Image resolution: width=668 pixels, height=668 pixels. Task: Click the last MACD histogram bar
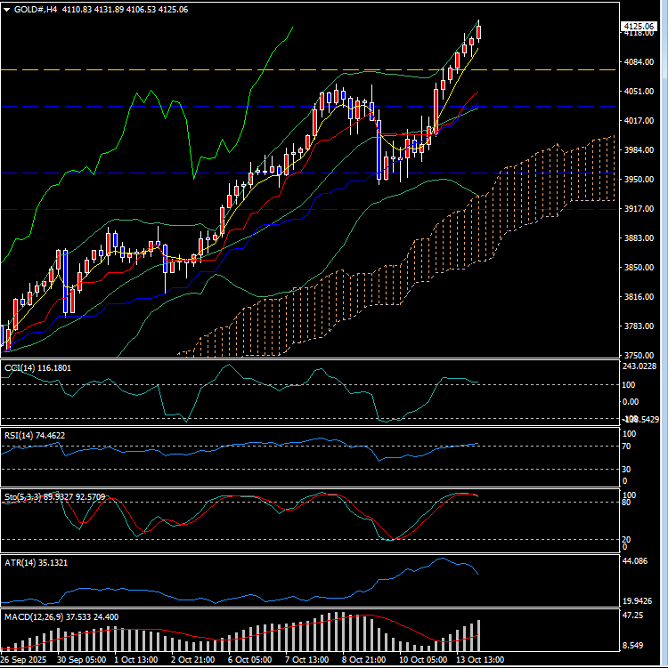pyautogui.click(x=479, y=634)
